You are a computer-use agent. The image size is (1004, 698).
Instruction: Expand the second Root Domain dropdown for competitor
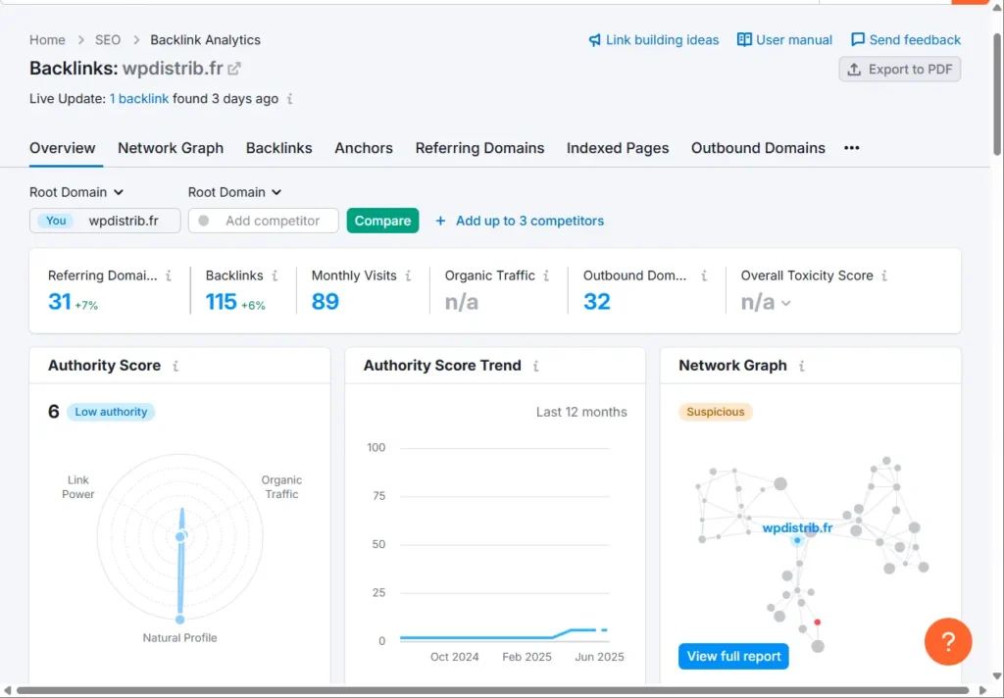point(234,192)
